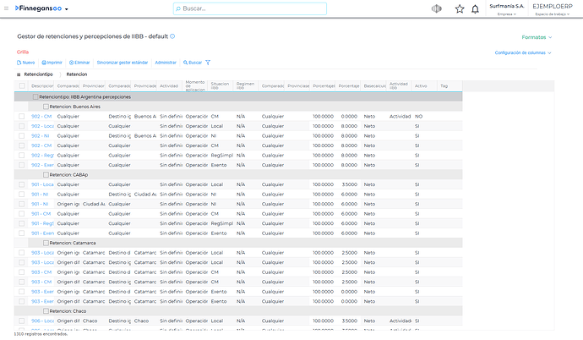Click into the Buscar search field
The width and height of the screenshot is (583, 340).
coord(250,8)
